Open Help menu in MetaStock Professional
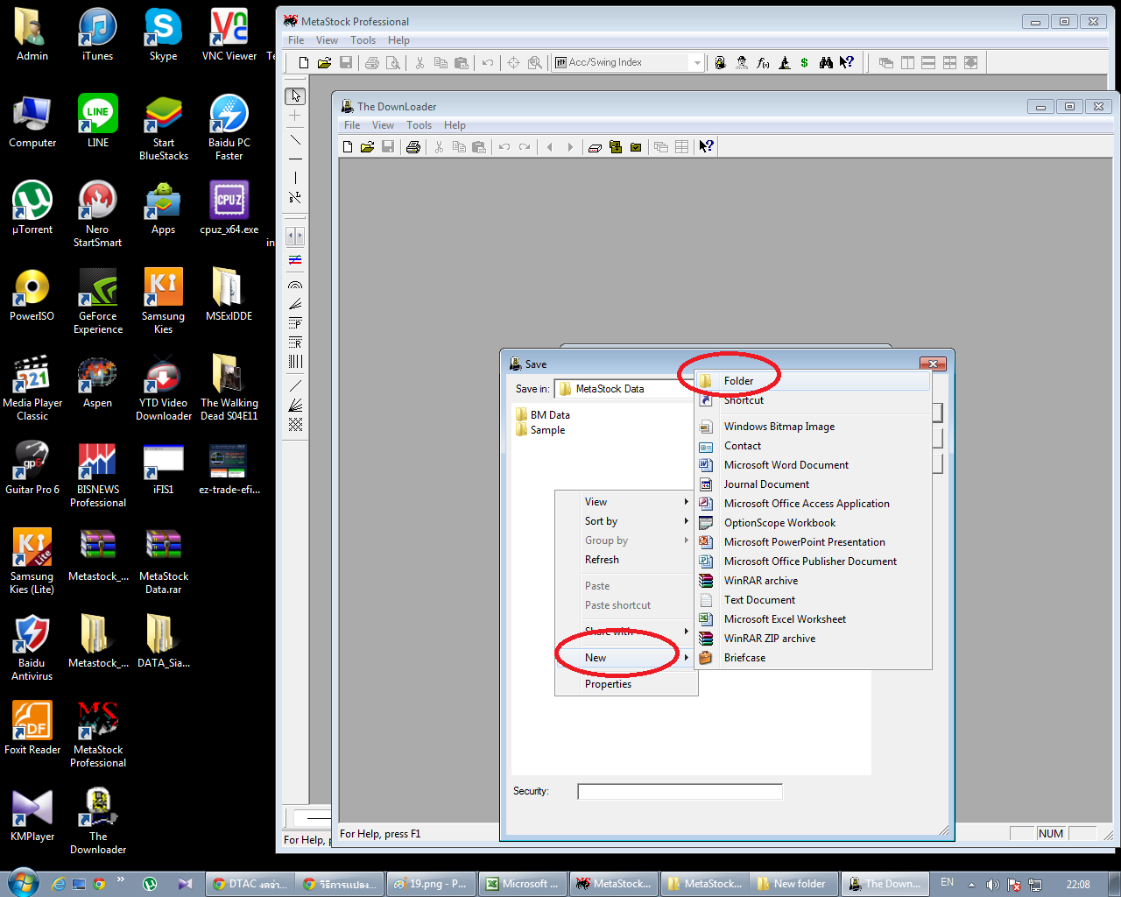1121x897 pixels. [x=398, y=40]
